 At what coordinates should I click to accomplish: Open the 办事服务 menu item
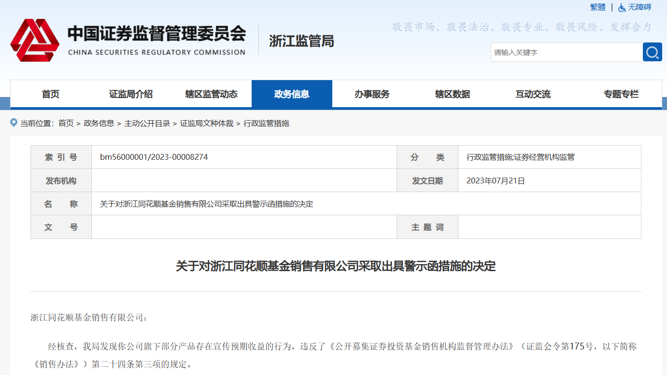point(372,94)
